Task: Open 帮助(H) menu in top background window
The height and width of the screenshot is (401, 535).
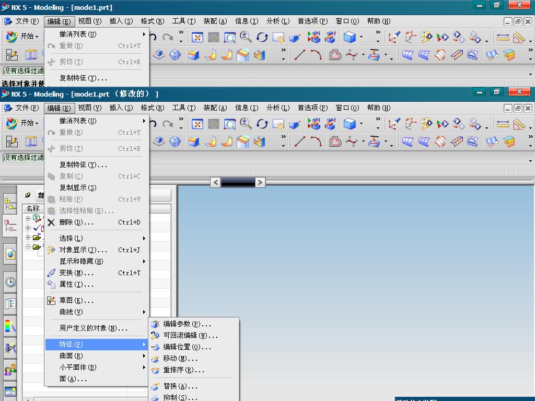Action: point(379,21)
